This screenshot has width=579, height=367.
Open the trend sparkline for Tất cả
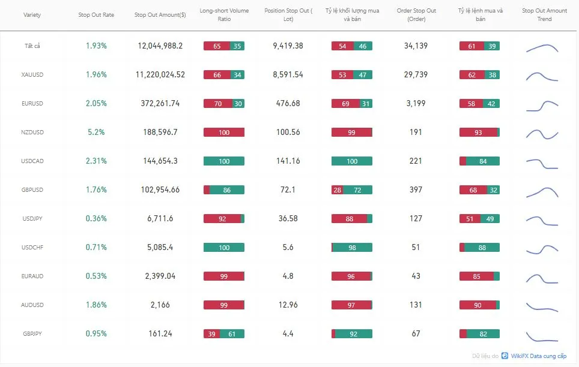coord(542,48)
